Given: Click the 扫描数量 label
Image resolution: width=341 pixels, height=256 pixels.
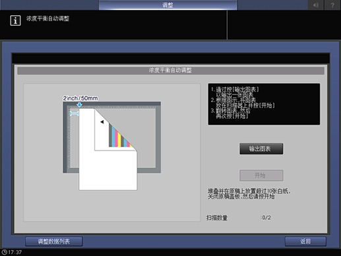Looking at the screenshot, I should (x=217, y=218).
